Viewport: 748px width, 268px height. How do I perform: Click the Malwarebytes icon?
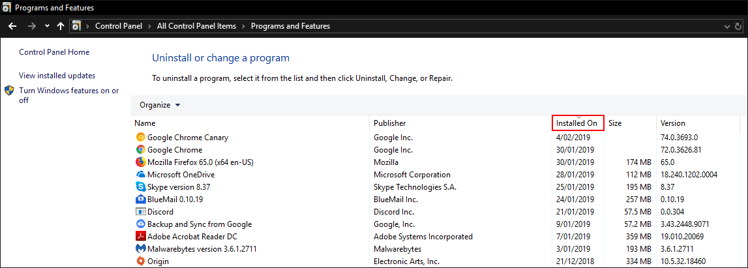tap(141, 249)
